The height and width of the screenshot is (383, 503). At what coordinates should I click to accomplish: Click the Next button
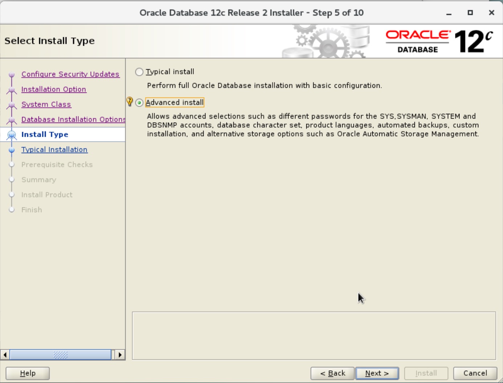point(377,373)
